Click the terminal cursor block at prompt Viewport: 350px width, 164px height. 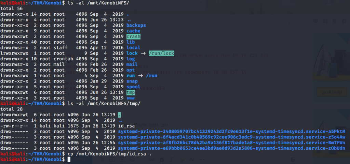click(x=69, y=159)
